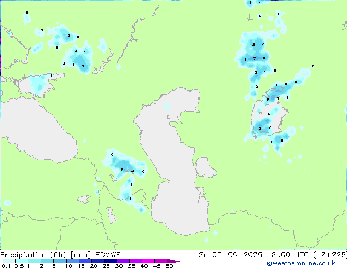This screenshot has height=268, width=347.
Task: Click the precipitation value 8 on the map
Action: 264,58
